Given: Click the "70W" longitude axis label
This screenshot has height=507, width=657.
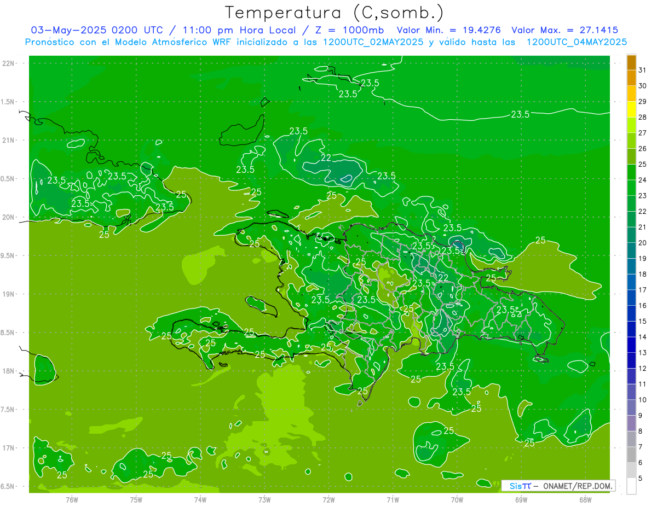Looking at the screenshot, I should pyautogui.click(x=457, y=500).
